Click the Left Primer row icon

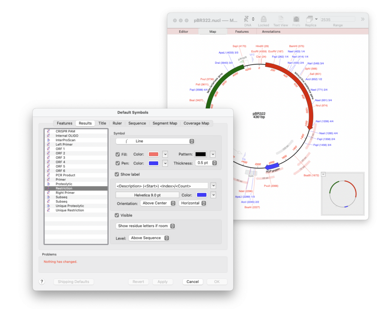coord(49,145)
